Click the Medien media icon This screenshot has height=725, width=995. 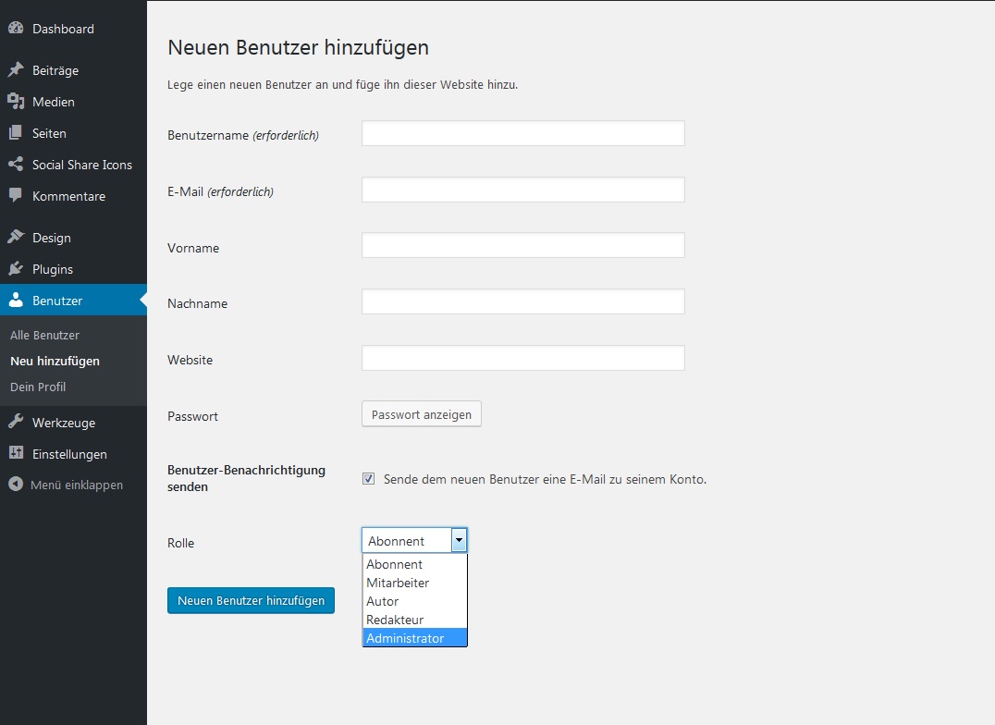tap(16, 101)
